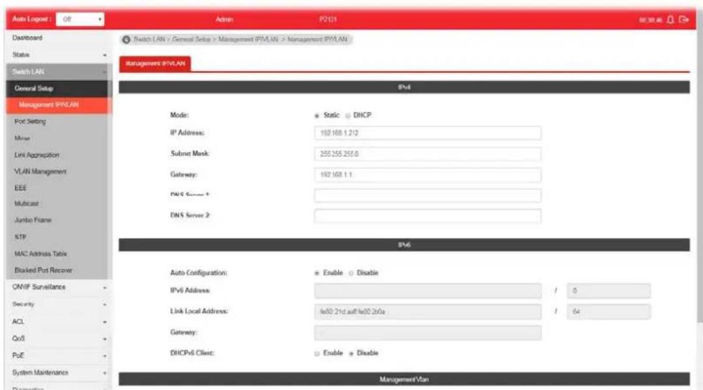Click the IPv6 section header

(x=404, y=245)
